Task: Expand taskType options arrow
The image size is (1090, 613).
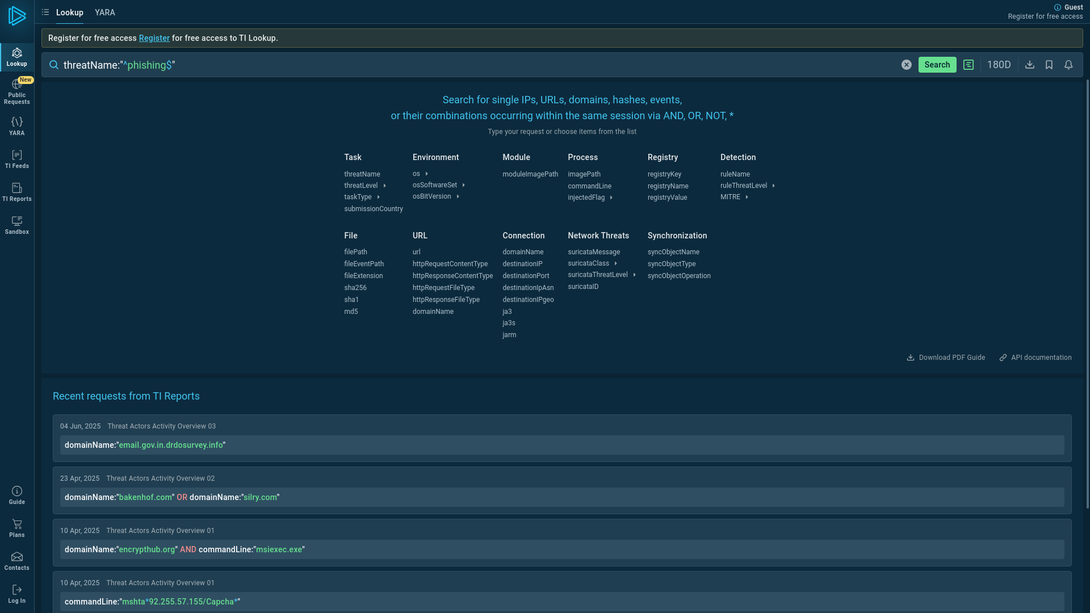Action: click(379, 197)
